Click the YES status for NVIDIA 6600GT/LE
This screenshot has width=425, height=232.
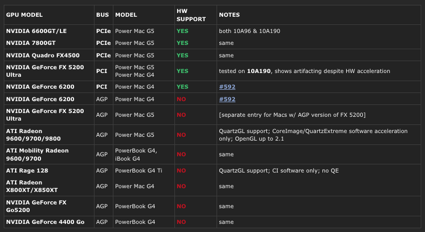(x=182, y=31)
